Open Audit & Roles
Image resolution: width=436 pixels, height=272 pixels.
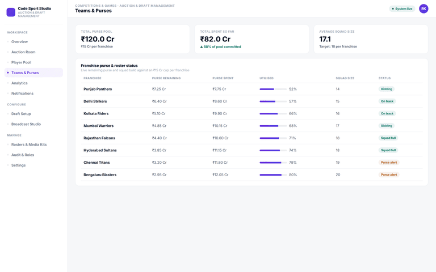click(33, 155)
